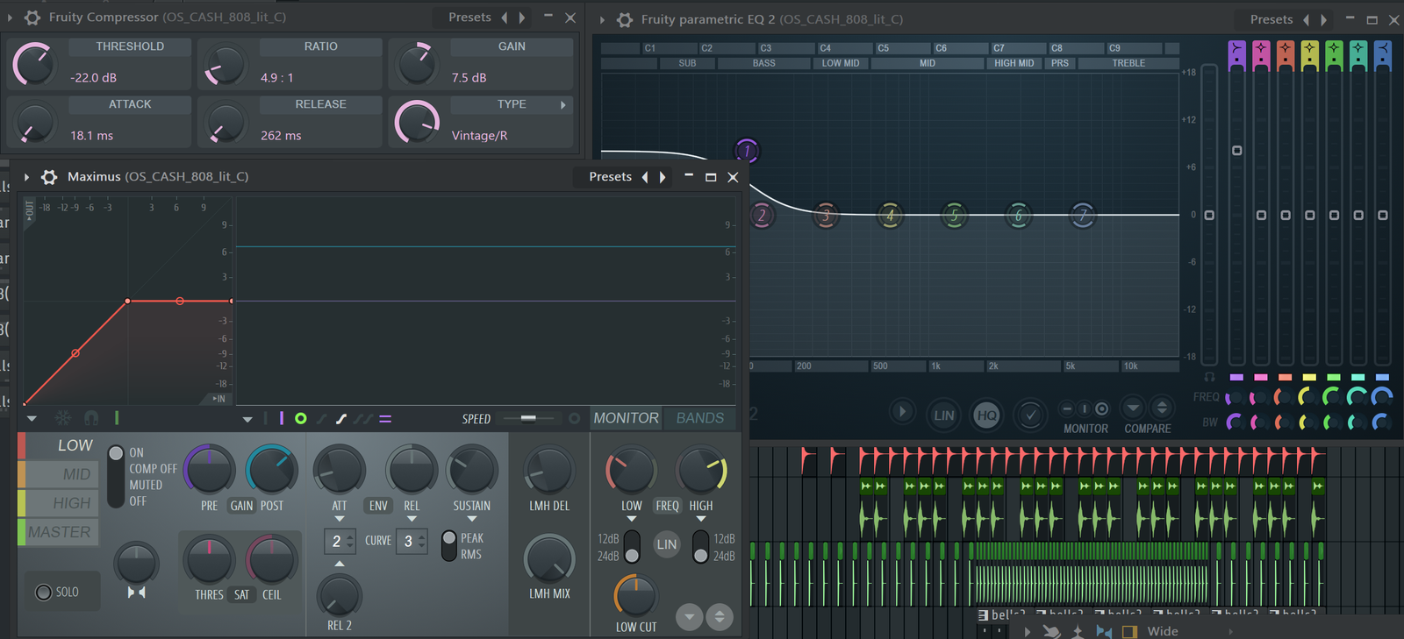
Task: Click the checkmark button in parametric EQ
Action: pyautogui.click(x=1030, y=415)
